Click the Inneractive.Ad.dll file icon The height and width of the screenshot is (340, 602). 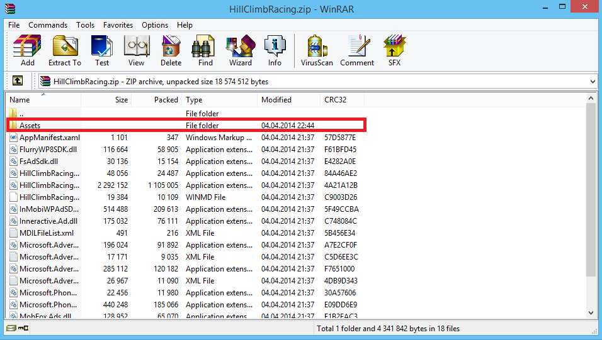point(13,221)
